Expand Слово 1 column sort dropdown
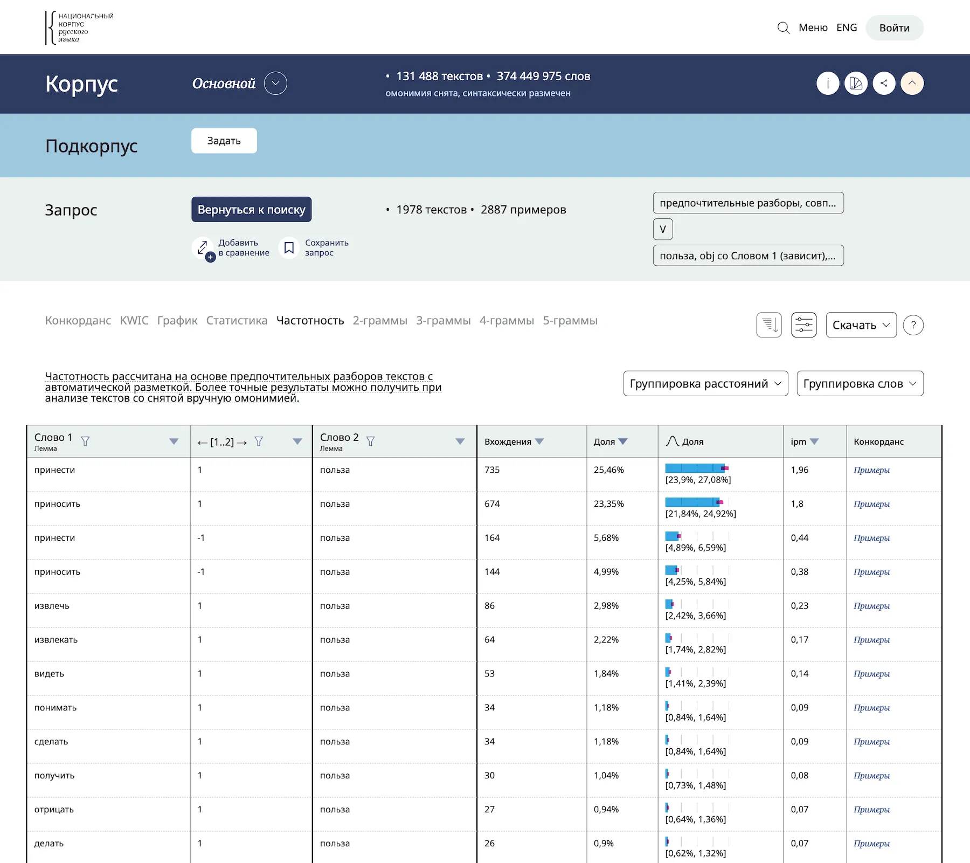Image resolution: width=970 pixels, height=863 pixels. tap(174, 441)
